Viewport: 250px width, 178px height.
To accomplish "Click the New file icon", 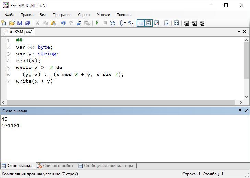I will point(4,23).
